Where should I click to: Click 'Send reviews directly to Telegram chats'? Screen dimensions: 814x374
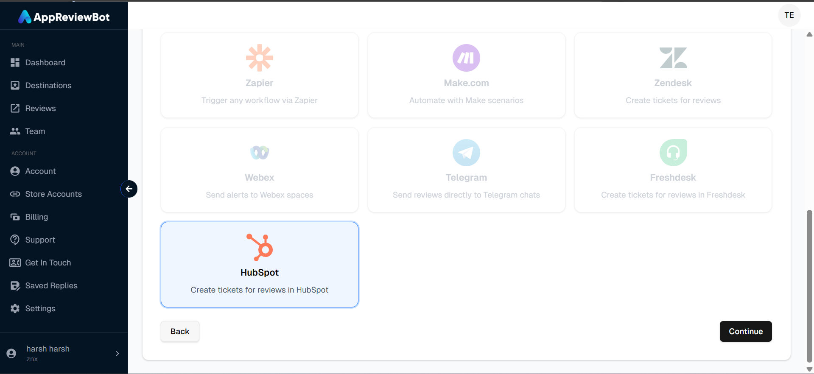pyautogui.click(x=466, y=195)
